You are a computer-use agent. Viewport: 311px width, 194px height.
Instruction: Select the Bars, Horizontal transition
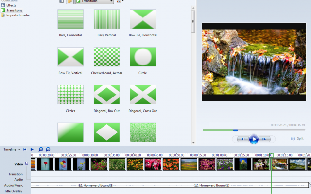(70, 19)
